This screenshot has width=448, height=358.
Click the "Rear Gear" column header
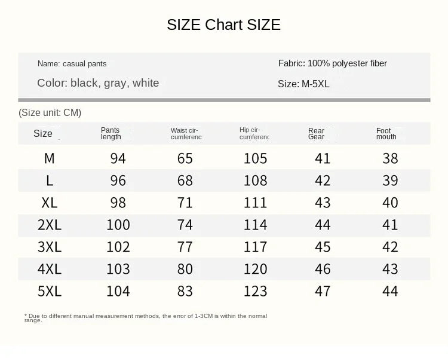coord(317,133)
